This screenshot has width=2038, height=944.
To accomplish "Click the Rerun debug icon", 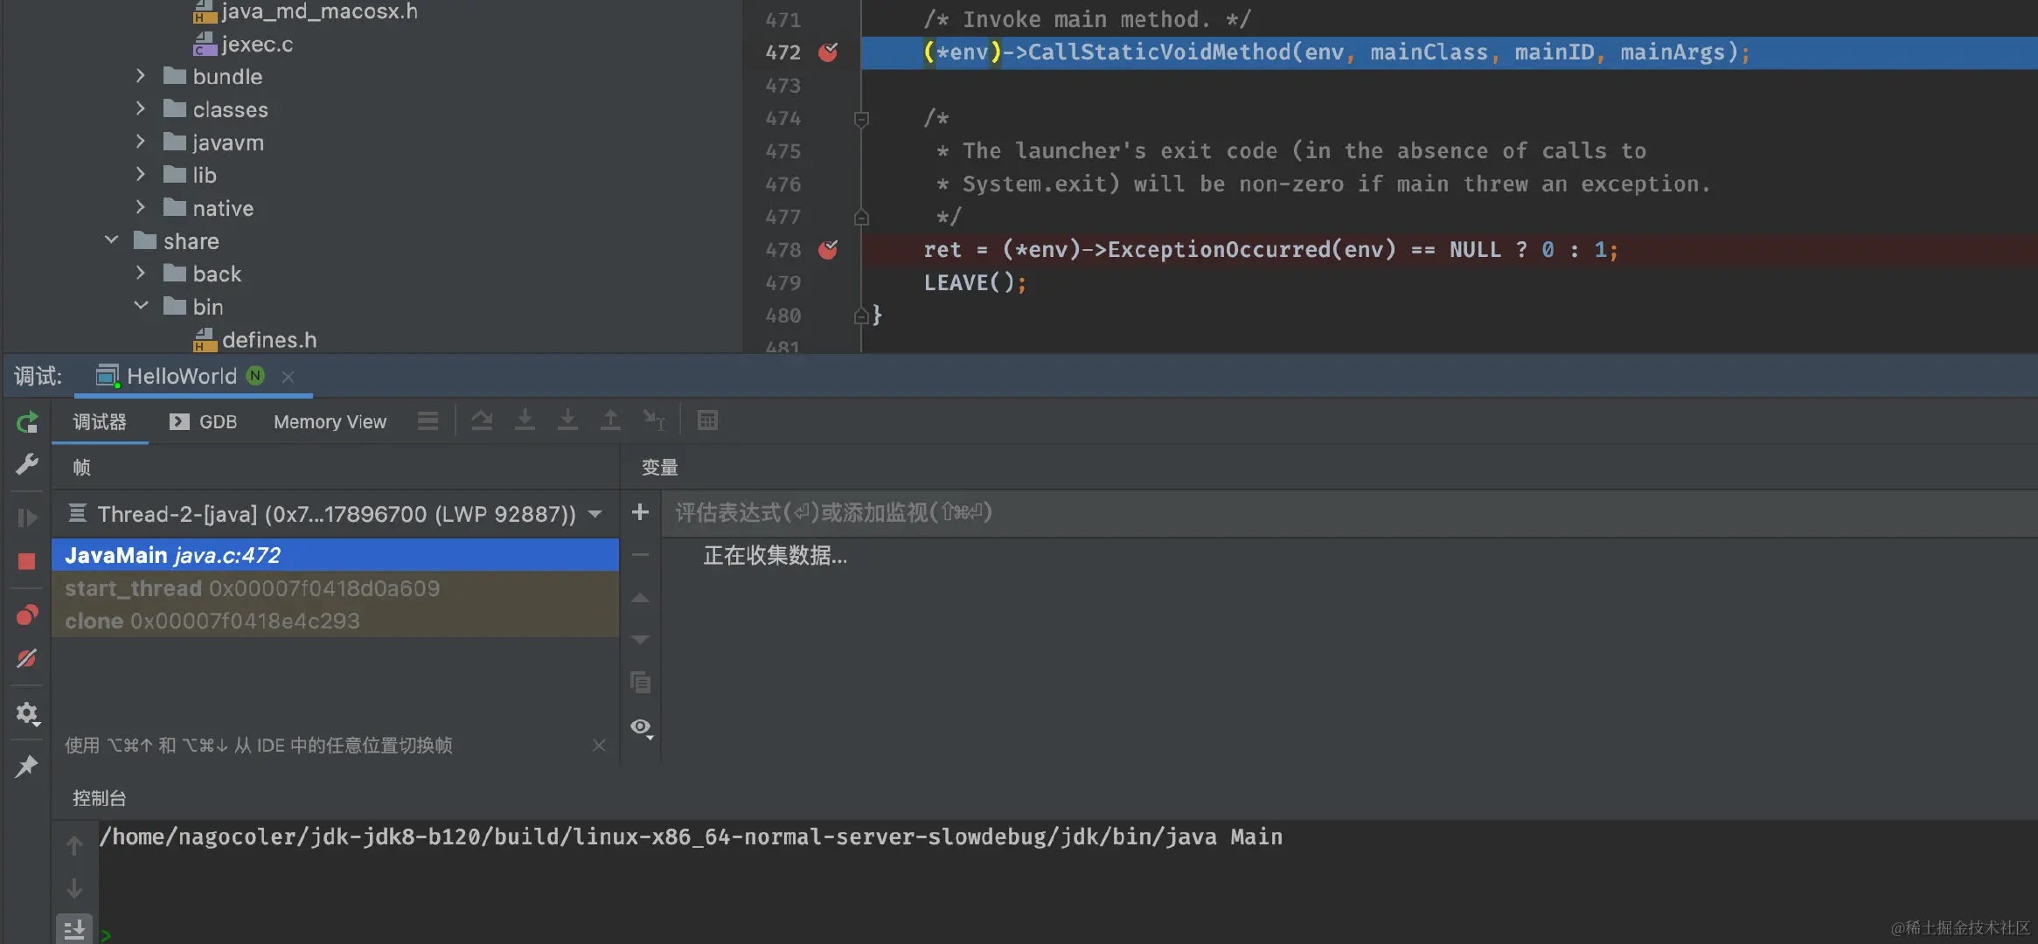I will [27, 423].
